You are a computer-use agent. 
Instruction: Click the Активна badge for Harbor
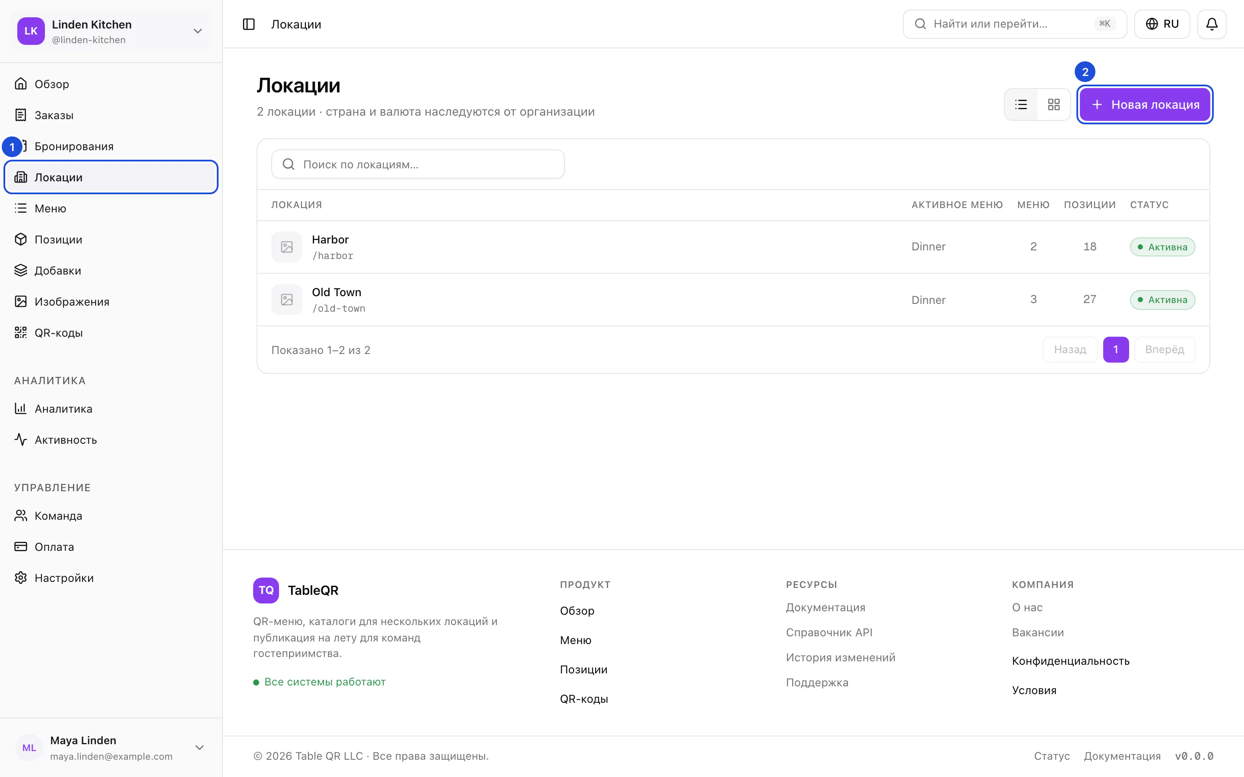[1162, 247]
